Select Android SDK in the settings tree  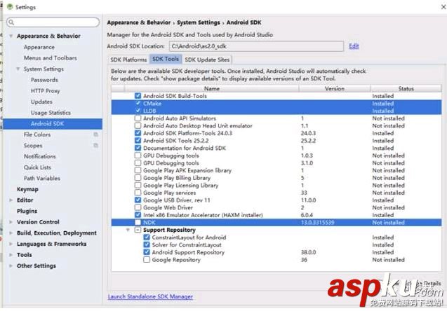(53, 123)
